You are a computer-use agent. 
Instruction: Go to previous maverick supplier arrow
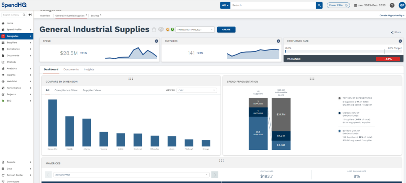pos(48,175)
